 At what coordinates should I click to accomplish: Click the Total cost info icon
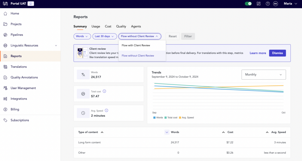pyautogui.click(x=104, y=91)
